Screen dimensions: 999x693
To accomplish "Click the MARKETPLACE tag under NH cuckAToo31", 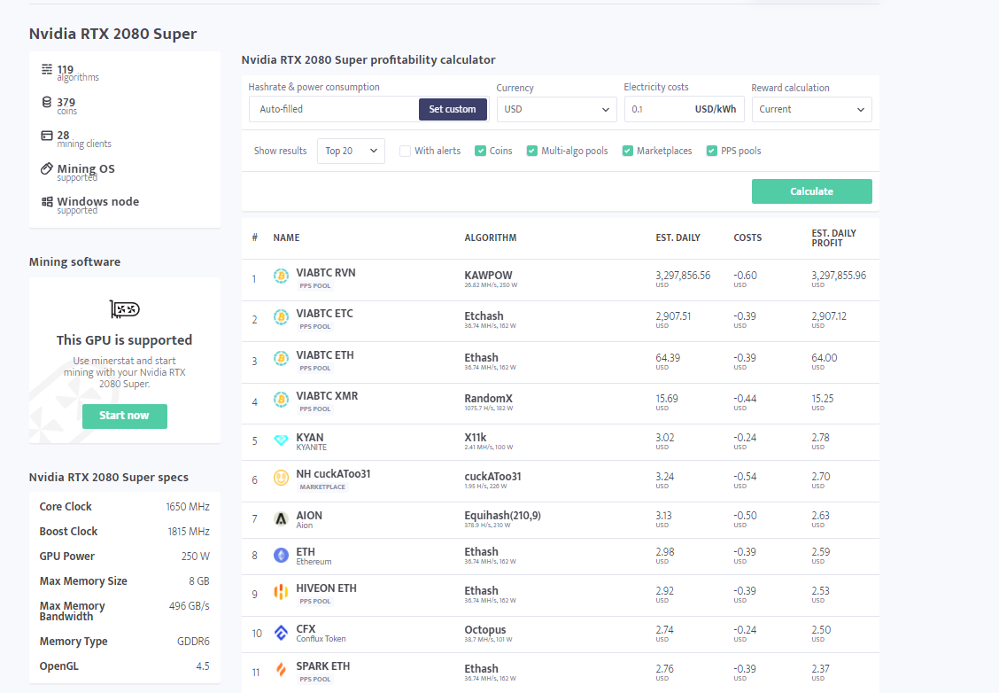I will (322, 487).
